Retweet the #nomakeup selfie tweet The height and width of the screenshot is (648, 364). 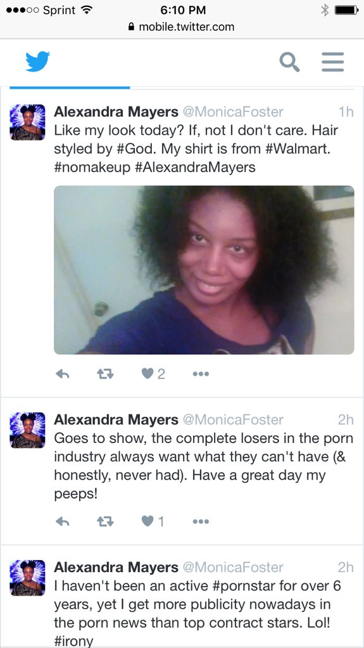coord(105,374)
